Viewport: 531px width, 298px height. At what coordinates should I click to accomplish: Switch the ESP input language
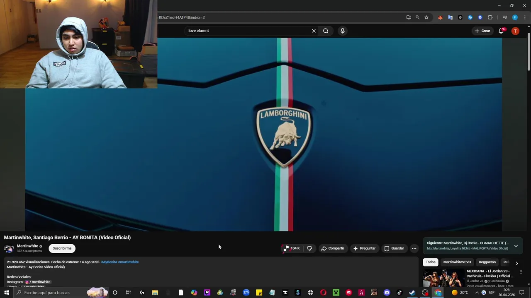[x=492, y=293]
